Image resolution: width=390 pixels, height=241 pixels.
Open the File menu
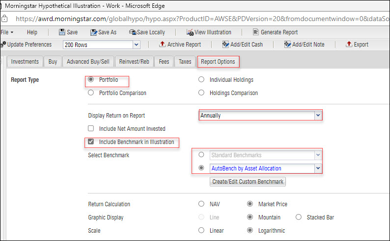(7, 32)
